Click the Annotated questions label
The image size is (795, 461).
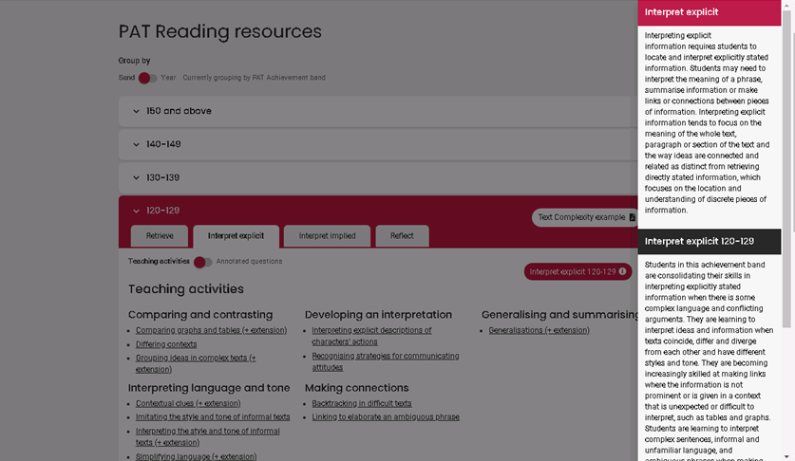[x=249, y=262]
